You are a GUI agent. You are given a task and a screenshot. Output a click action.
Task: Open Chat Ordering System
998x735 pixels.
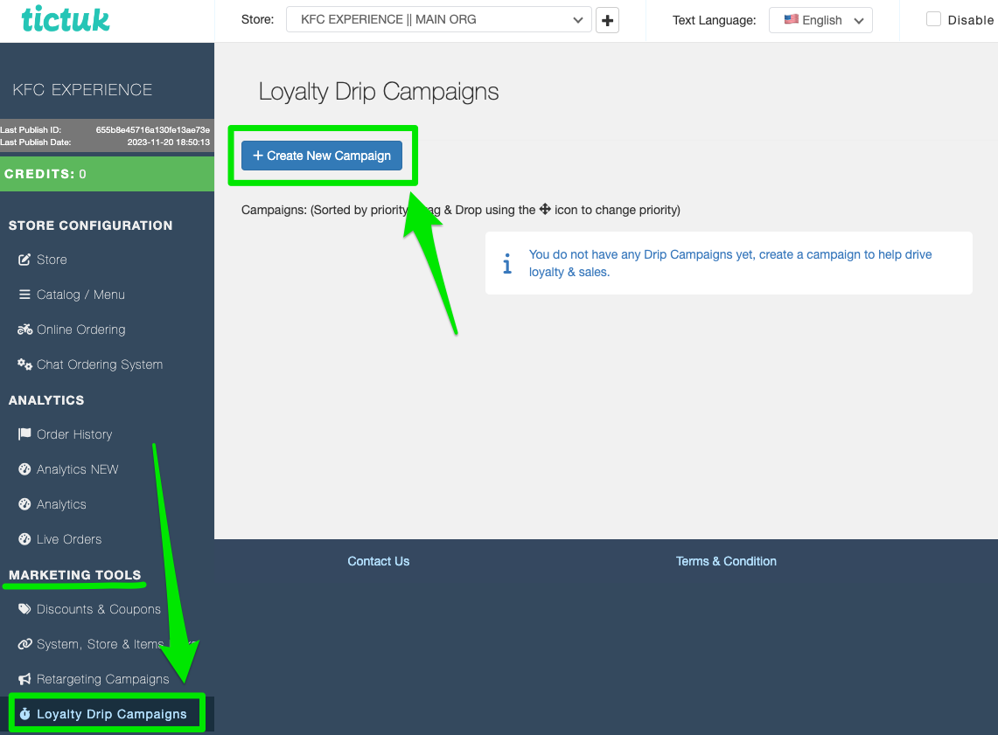(x=100, y=364)
